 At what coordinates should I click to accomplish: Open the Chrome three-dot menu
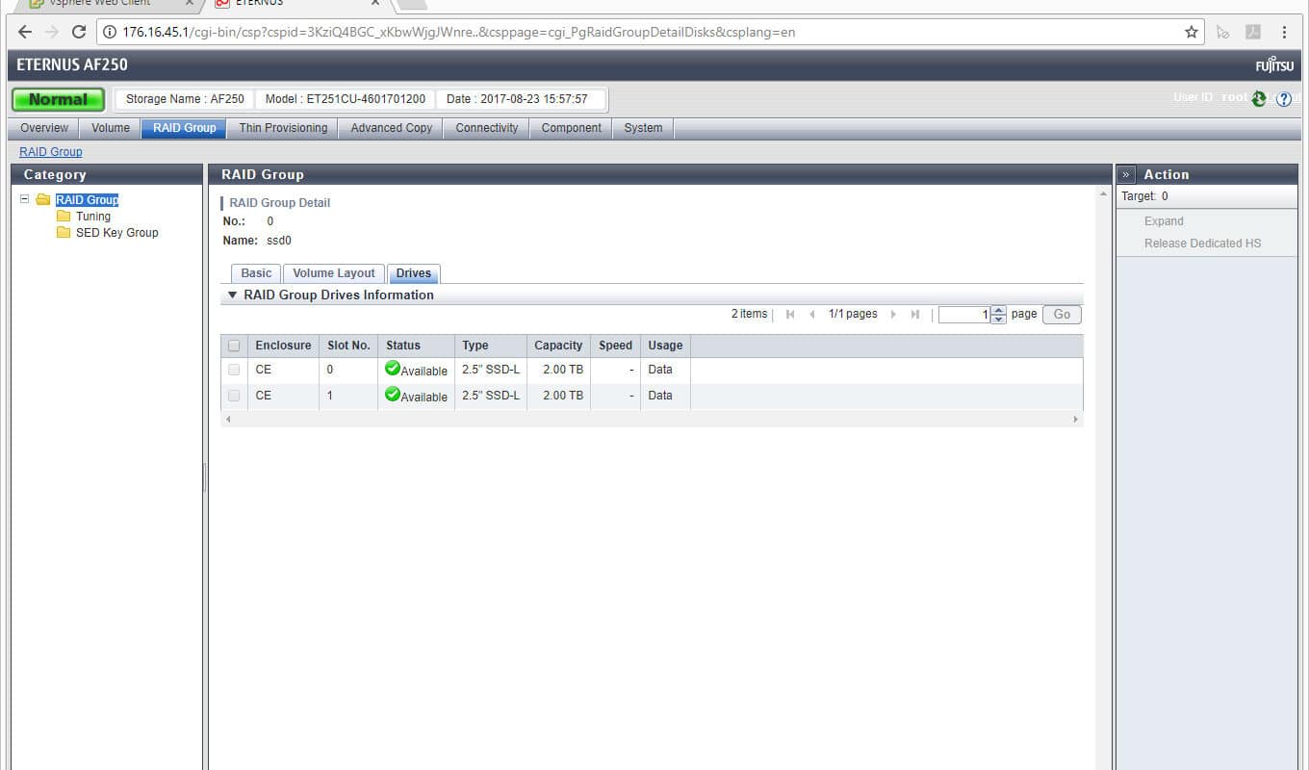tap(1284, 32)
